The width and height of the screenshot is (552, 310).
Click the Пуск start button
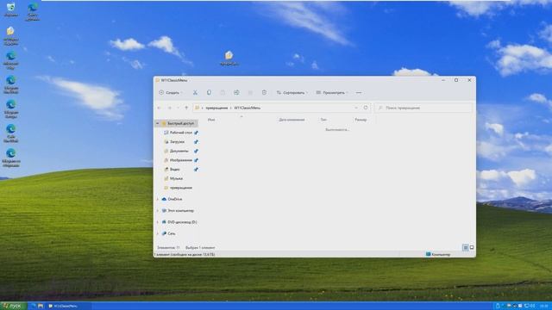tap(14, 307)
